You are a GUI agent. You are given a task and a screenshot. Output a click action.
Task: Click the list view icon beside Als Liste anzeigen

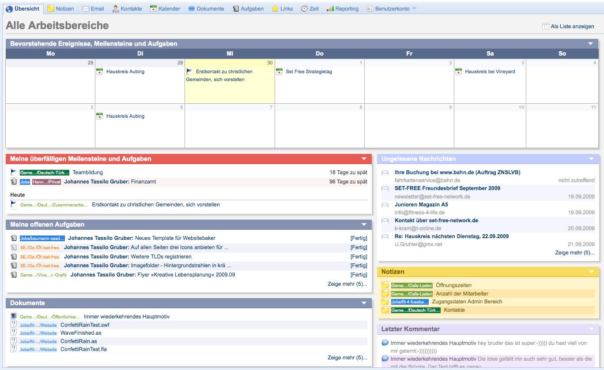tap(545, 26)
